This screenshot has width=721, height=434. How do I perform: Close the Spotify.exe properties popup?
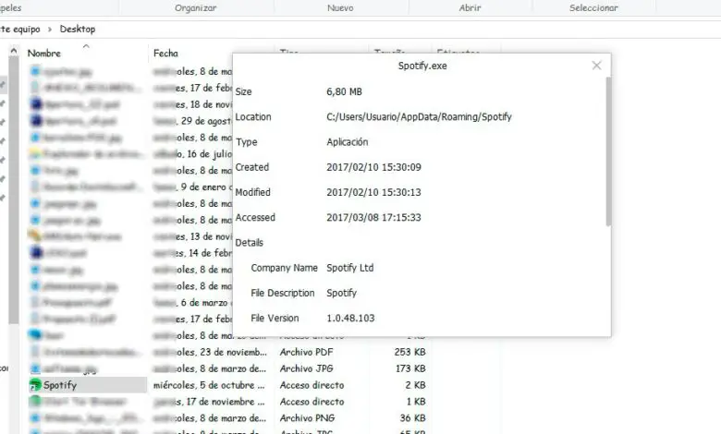point(596,66)
